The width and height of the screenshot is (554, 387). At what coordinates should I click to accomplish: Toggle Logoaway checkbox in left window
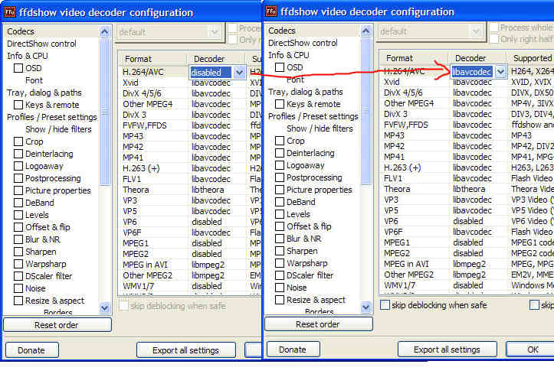[18, 166]
